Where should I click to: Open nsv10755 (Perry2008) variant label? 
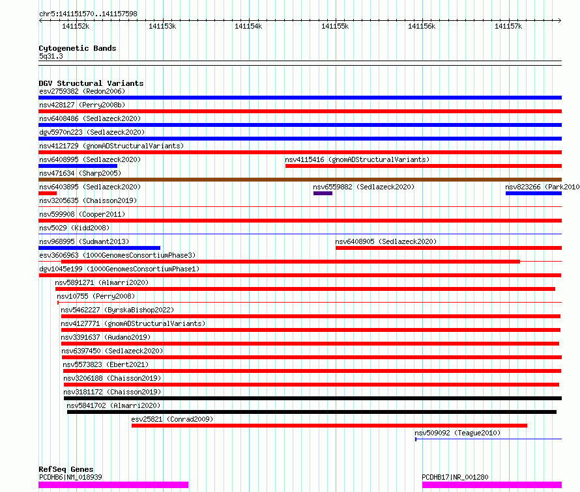pos(96,296)
